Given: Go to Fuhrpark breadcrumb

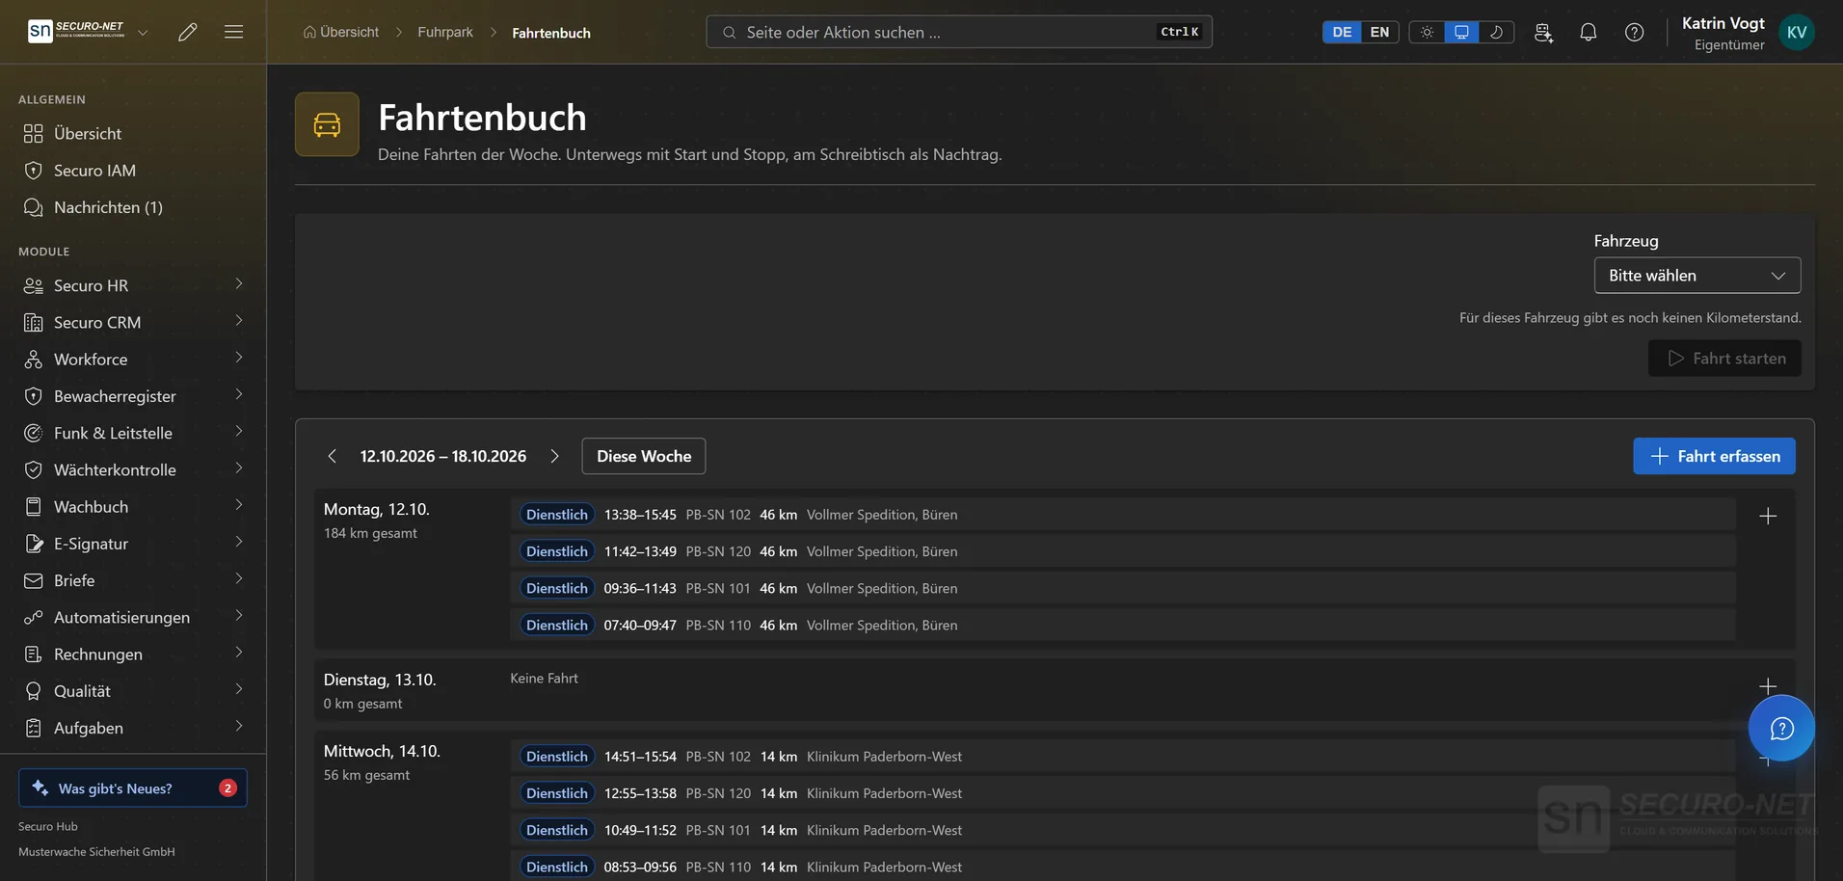Looking at the screenshot, I should click(445, 32).
